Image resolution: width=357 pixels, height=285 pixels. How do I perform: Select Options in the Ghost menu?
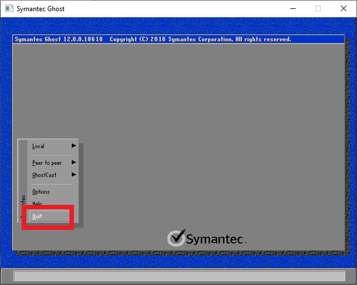[40, 192]
